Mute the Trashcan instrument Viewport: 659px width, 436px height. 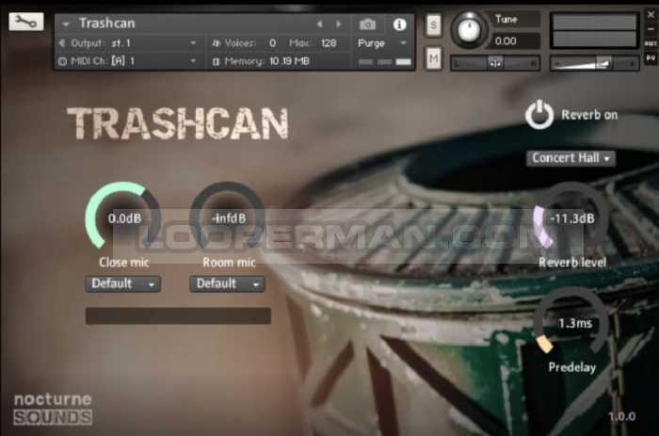point(433,58)
